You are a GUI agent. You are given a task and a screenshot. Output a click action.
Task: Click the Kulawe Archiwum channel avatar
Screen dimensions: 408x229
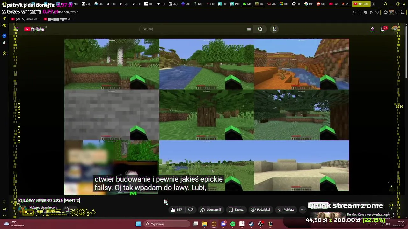coord(22,210)
